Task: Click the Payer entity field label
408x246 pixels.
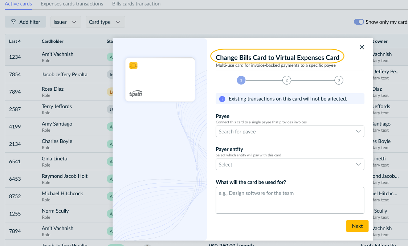Action: pos(229,149)
